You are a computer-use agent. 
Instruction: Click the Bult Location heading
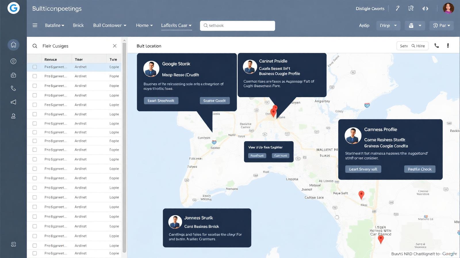(x=149, y=46)
